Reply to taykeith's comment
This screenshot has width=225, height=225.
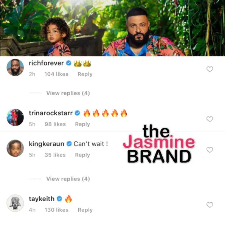tap(85, 210)
